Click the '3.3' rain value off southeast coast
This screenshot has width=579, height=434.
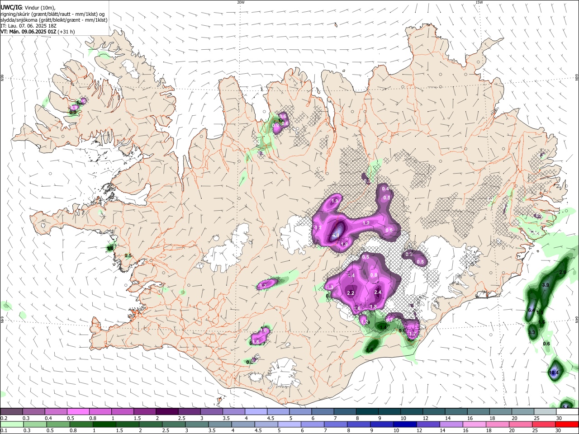point(532,333)
